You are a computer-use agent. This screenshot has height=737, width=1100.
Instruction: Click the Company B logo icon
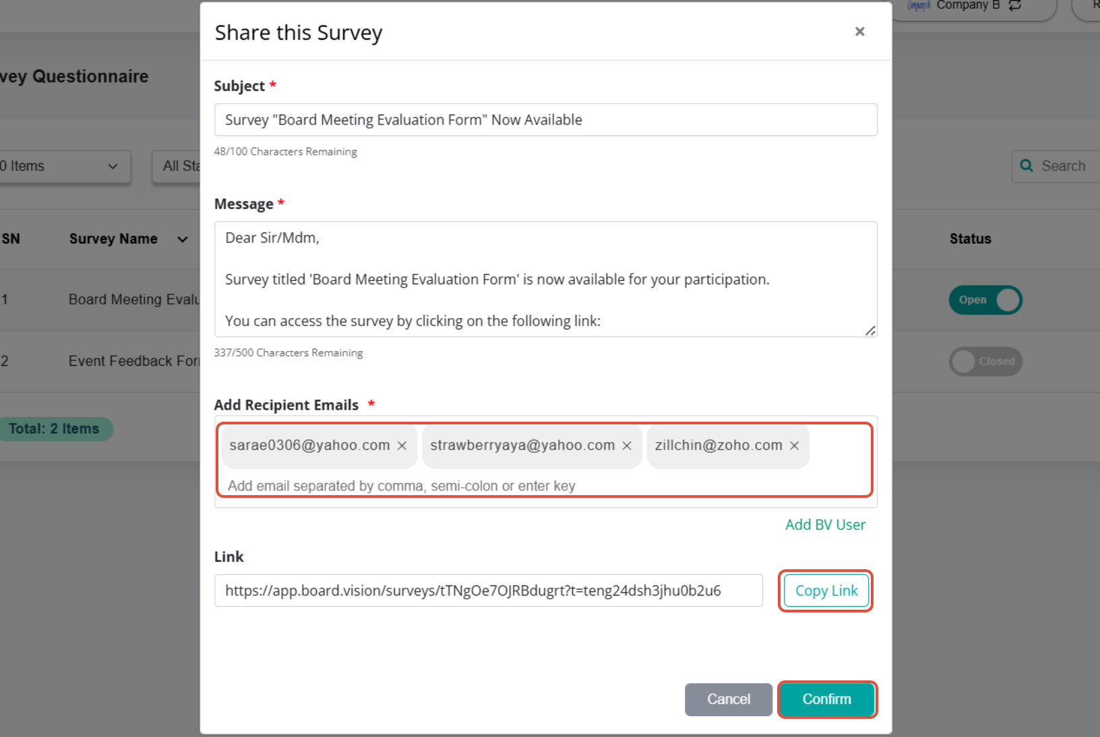tap(919, 5)
